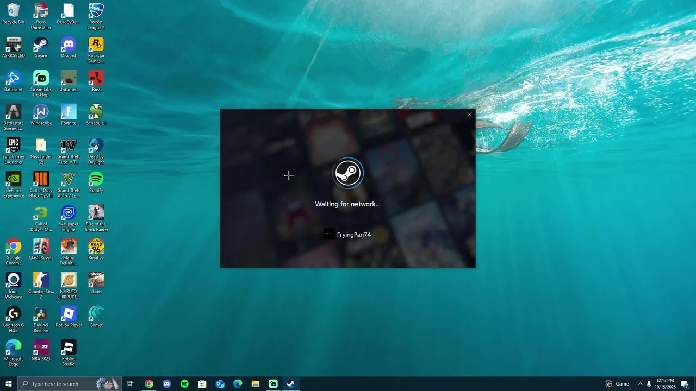Screen dimensions: 696x391
Task: Select the DeadByDa... file icon
Action: click(x=69, y=14)
